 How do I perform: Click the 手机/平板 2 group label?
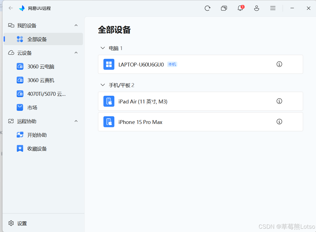pos(121,85)
